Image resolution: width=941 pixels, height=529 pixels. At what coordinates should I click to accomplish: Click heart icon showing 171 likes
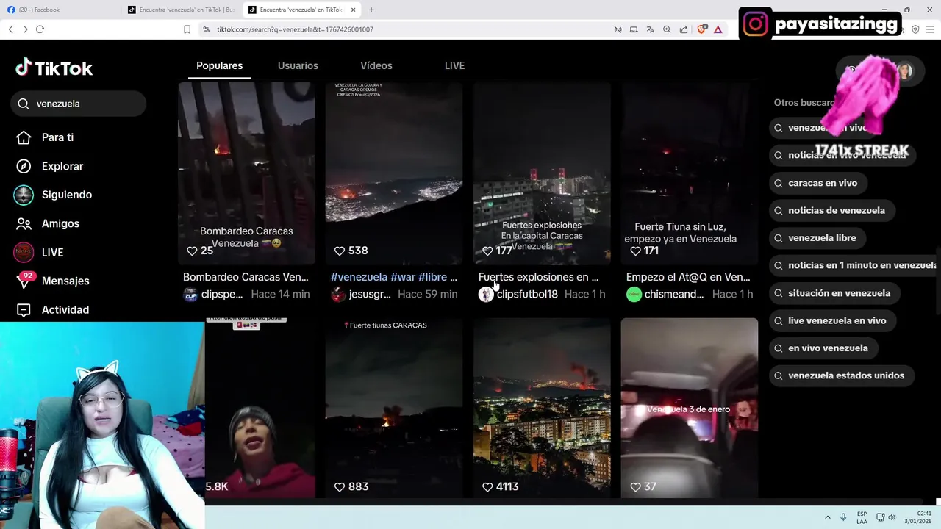[x=635, y=251]
